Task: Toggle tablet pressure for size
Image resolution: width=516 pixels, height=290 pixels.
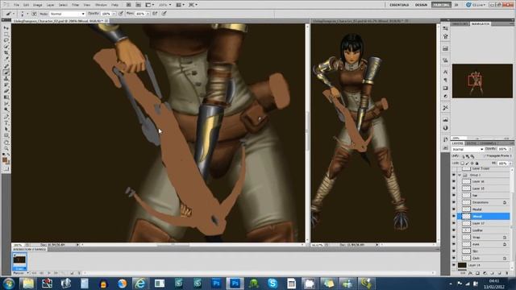Action: tap(164, 14)
